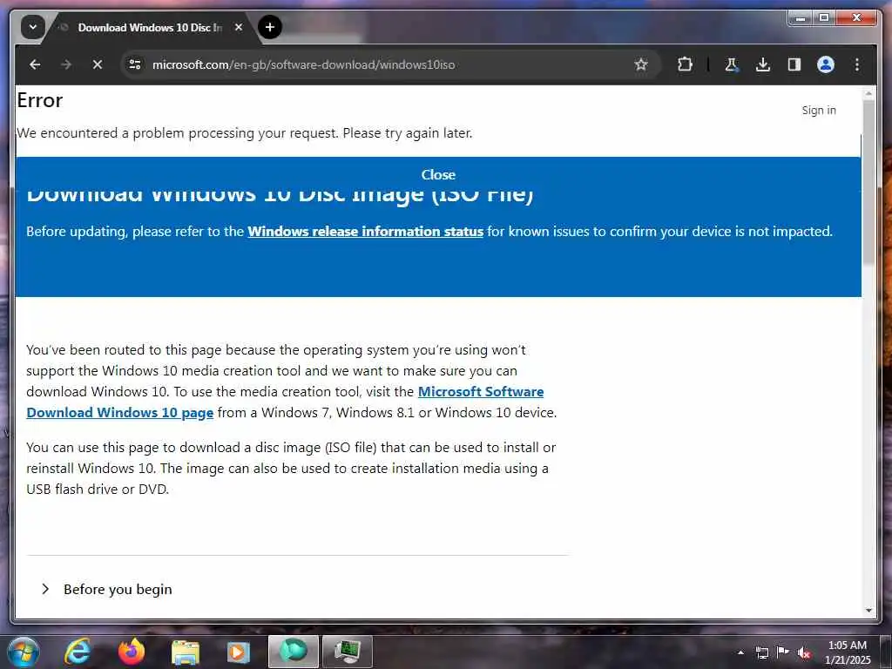Viewport: 892px width, 669px height.
Task: Click the muted volume tray icon
Action: click(804, 652)
